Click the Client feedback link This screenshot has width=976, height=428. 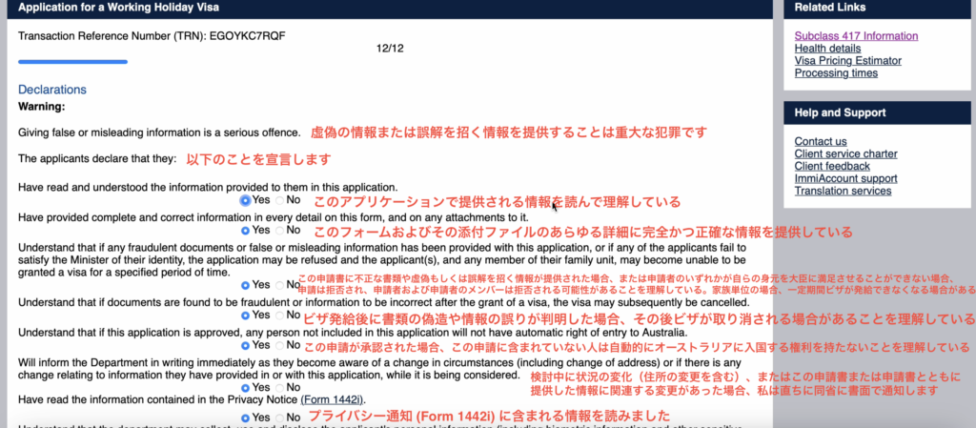point(831,167)
